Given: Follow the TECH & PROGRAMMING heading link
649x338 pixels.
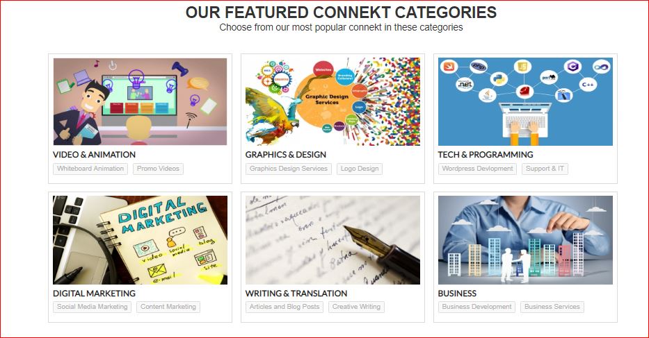Looking at the screenshot, I should [486, 155].
